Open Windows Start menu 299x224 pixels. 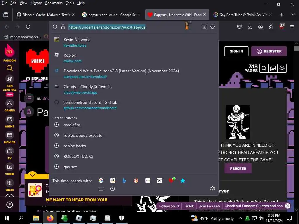coord(7,218)
